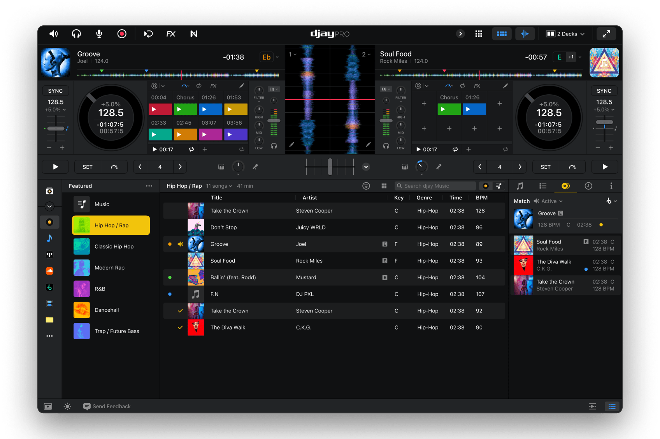Open the left deck +5.0% tempo range dropdown
The width and height of the screenshot is (660, 439).
55,110
